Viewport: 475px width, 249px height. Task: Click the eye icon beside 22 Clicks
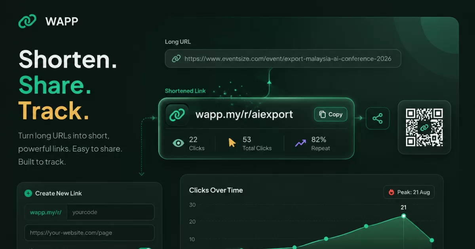179,143
